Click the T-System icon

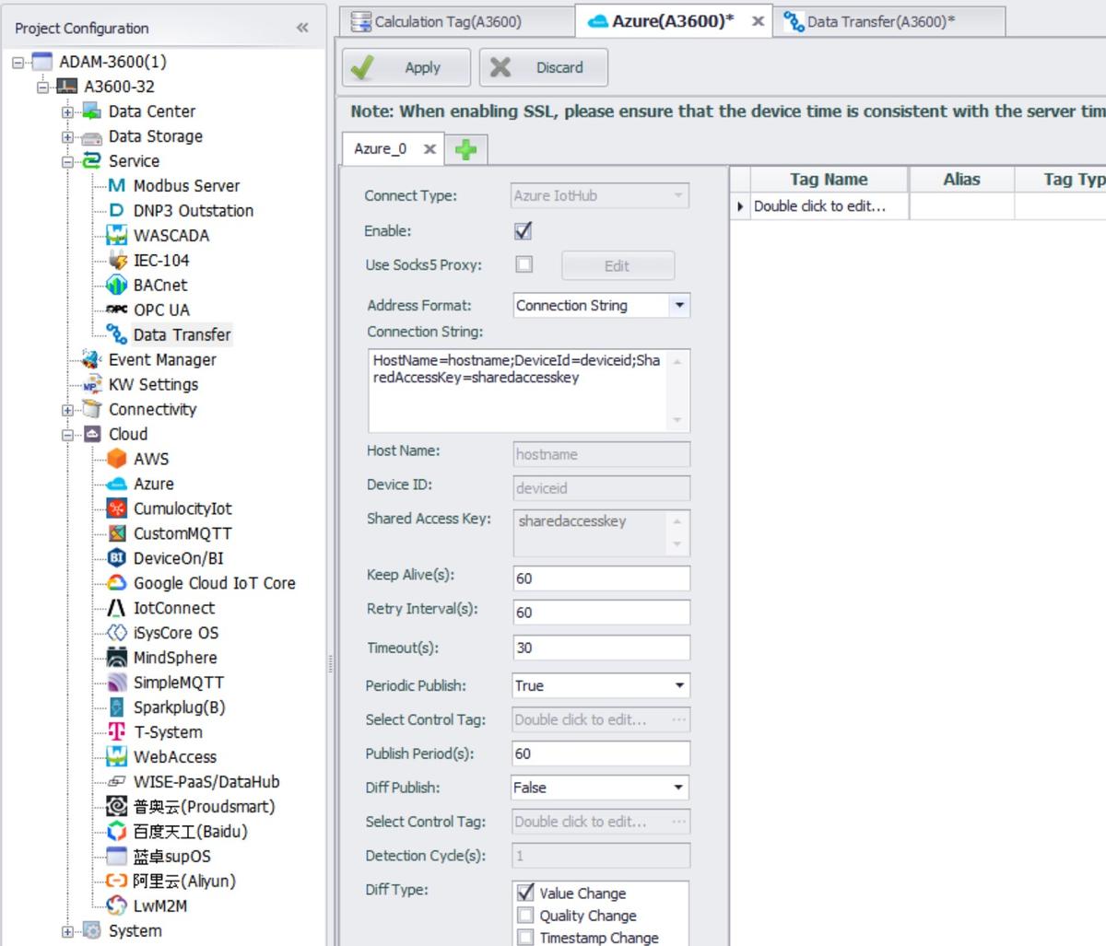coord(117,732)
